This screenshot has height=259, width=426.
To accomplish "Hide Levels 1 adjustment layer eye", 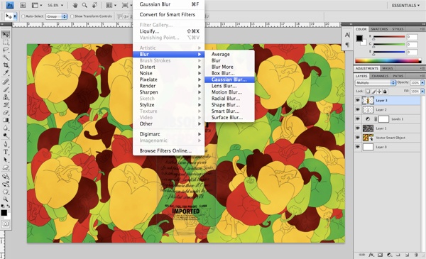I will click(x=358, y=119).
